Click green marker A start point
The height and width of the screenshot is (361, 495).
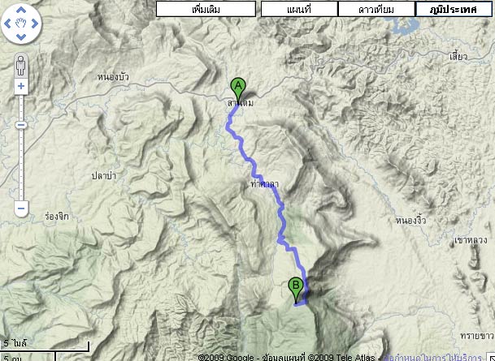[x=238, y=89]
